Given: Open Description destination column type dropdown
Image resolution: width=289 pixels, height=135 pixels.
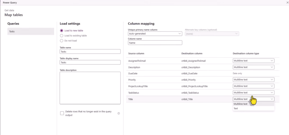Looking at the screenshot, I should 253,67.
